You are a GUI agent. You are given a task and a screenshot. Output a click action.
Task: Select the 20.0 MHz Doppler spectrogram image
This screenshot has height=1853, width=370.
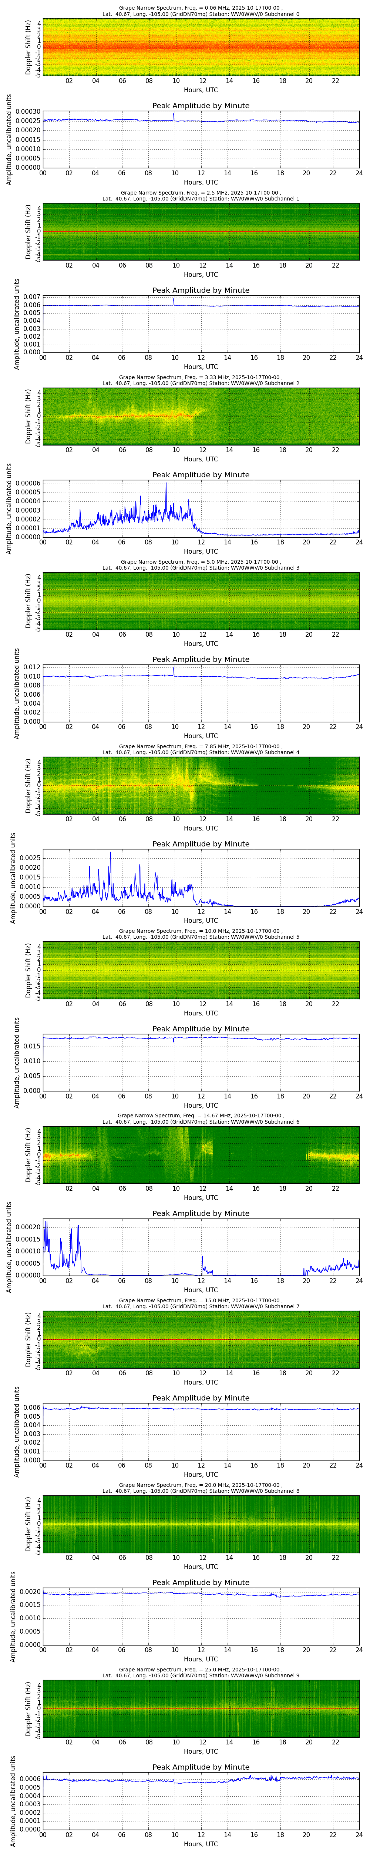201,1524
